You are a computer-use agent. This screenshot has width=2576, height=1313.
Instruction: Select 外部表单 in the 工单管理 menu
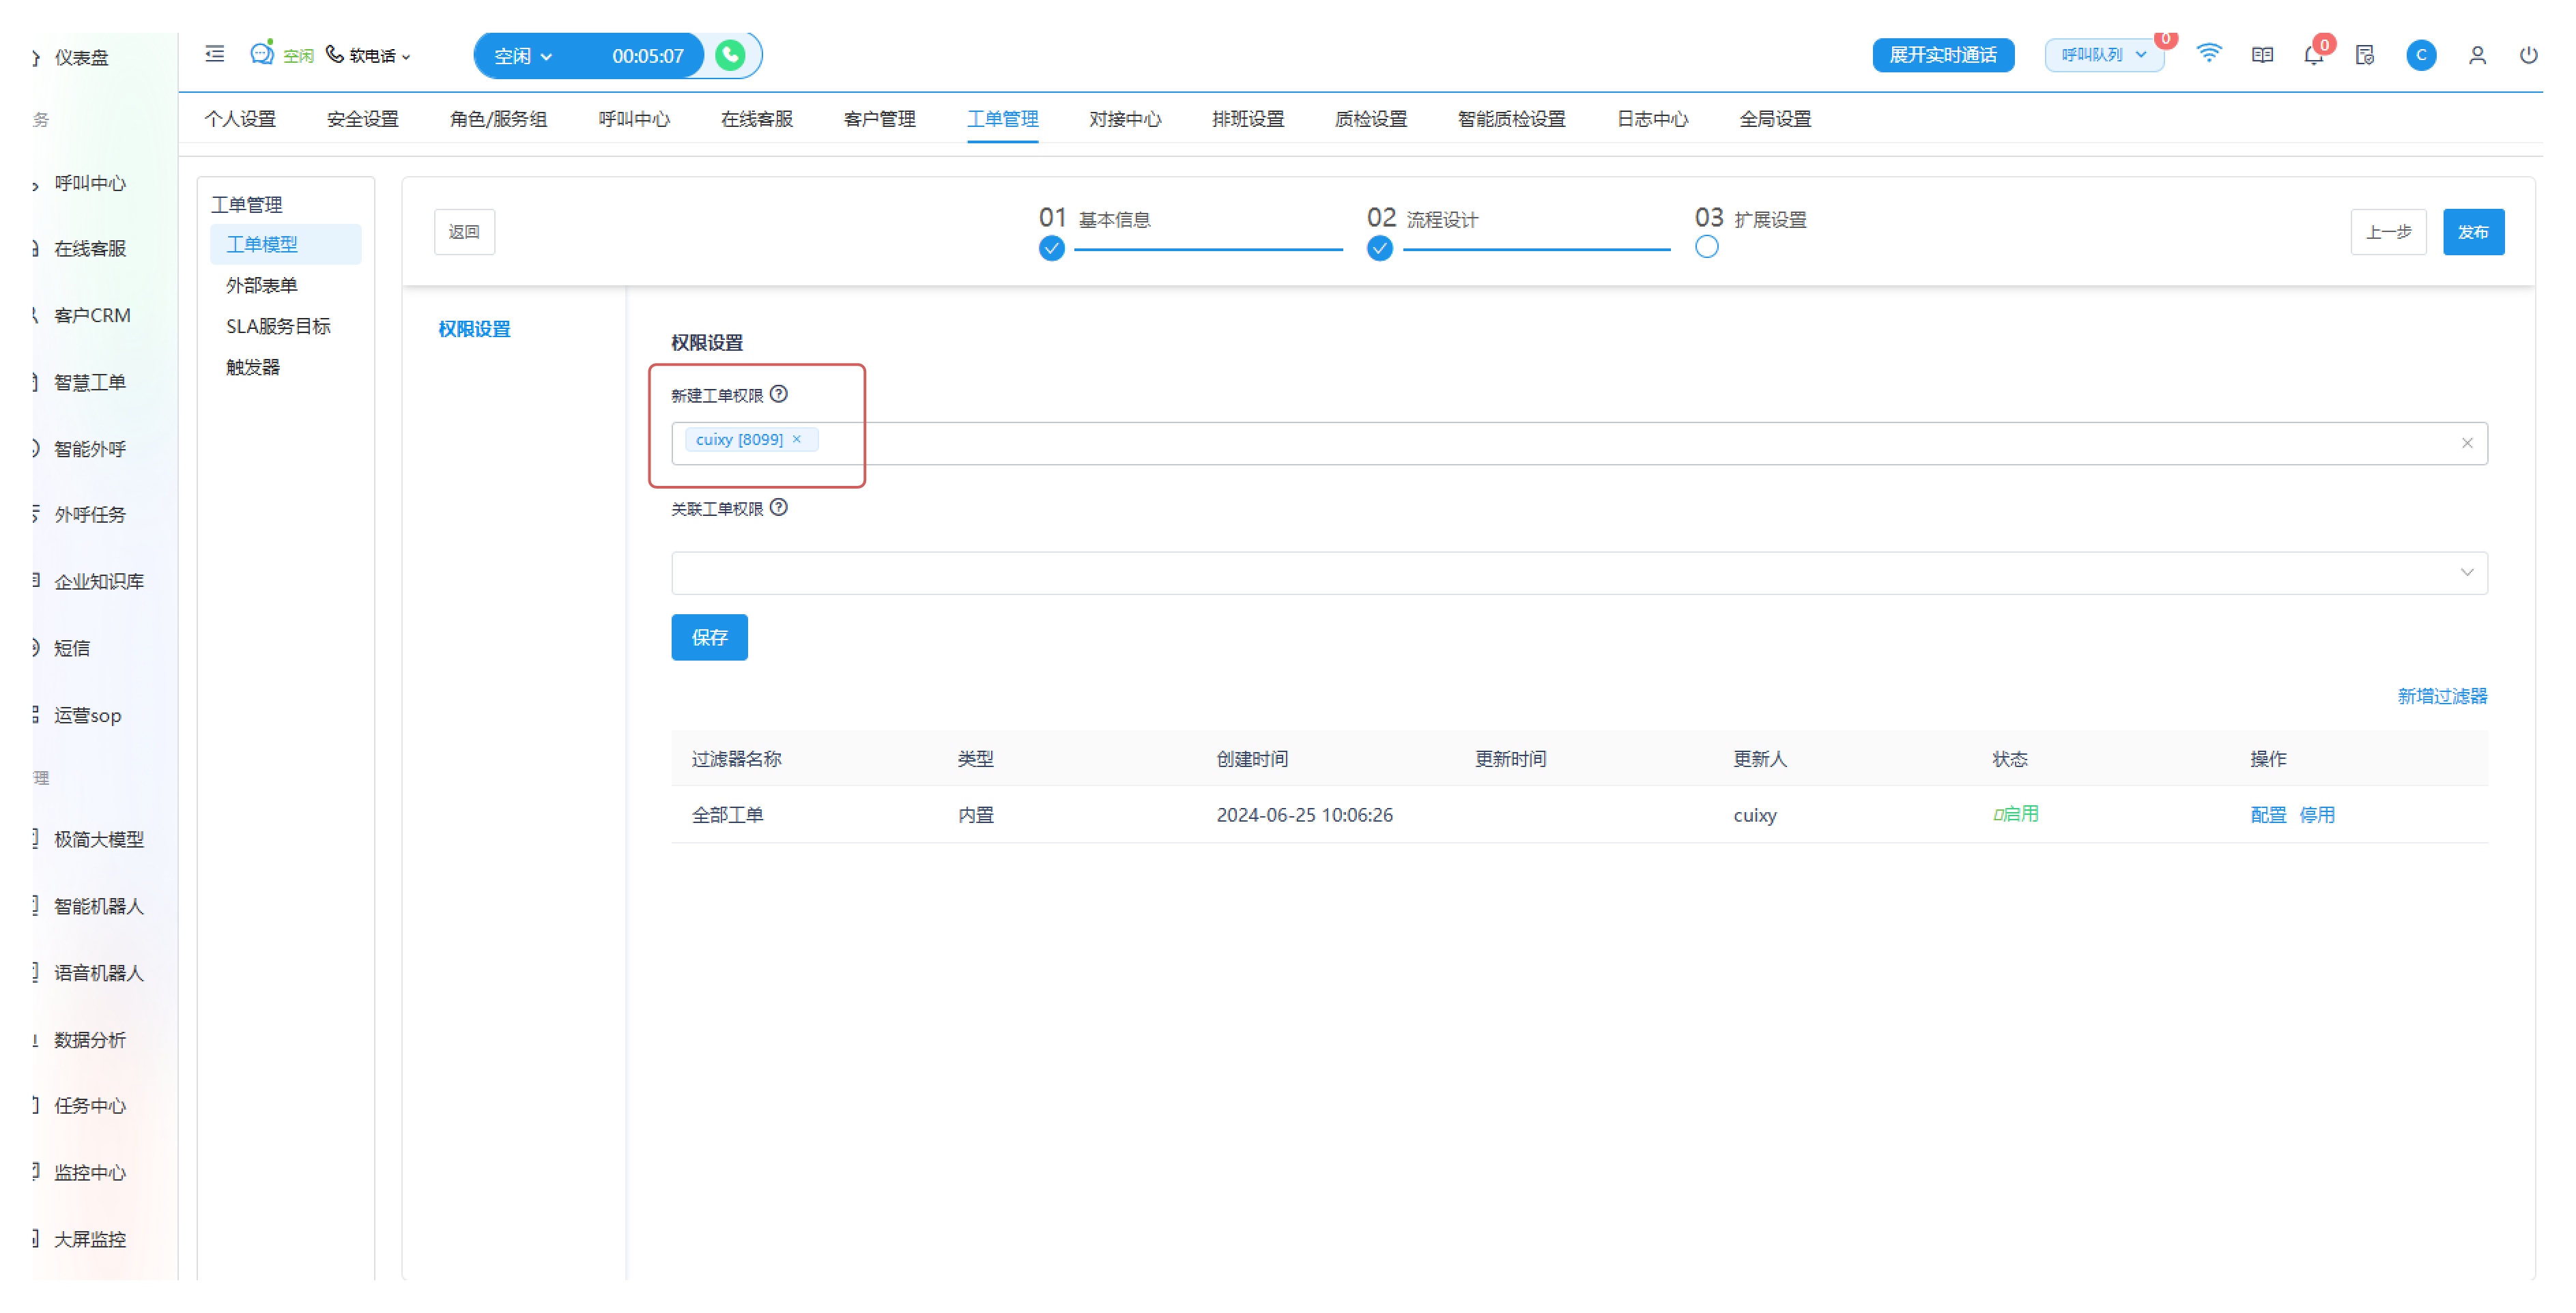(261, 285)
